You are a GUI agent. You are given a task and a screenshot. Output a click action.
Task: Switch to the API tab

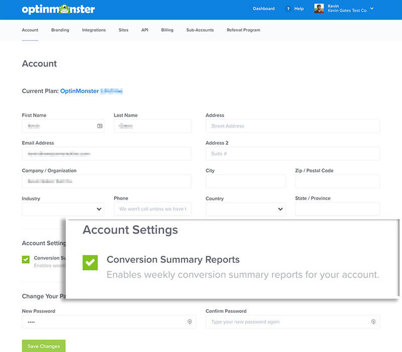(x=145, y=30)
